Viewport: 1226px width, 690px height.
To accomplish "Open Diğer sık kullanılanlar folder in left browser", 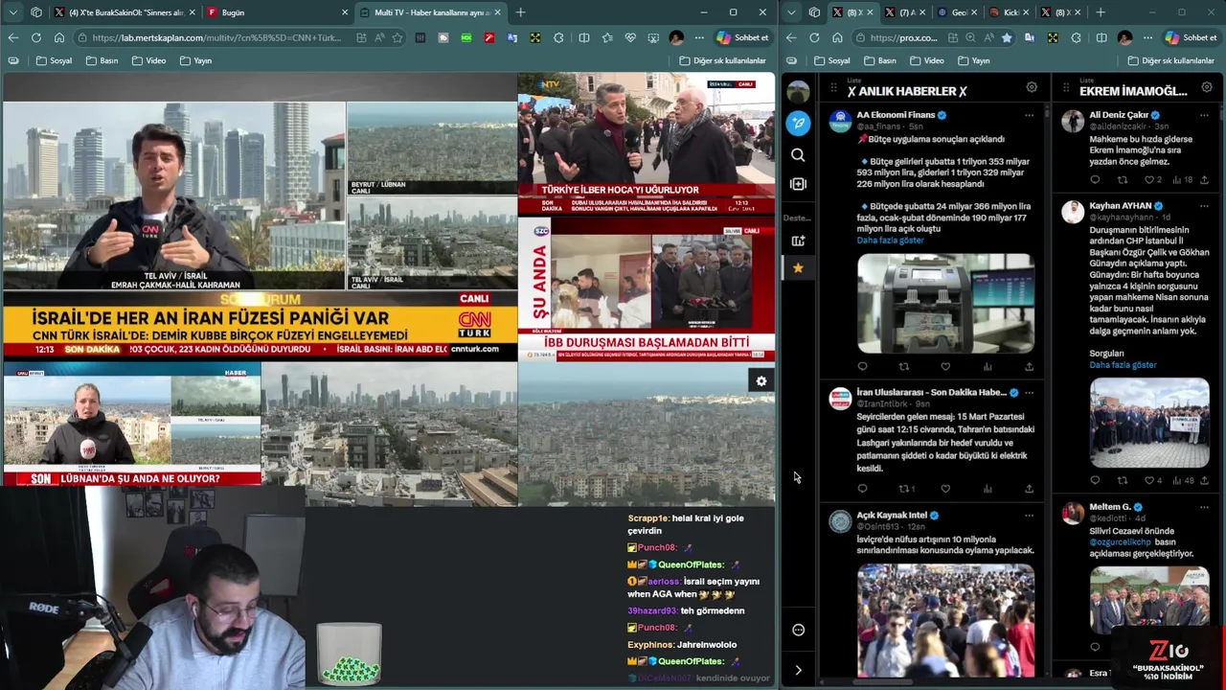I will tap(722, 60).
